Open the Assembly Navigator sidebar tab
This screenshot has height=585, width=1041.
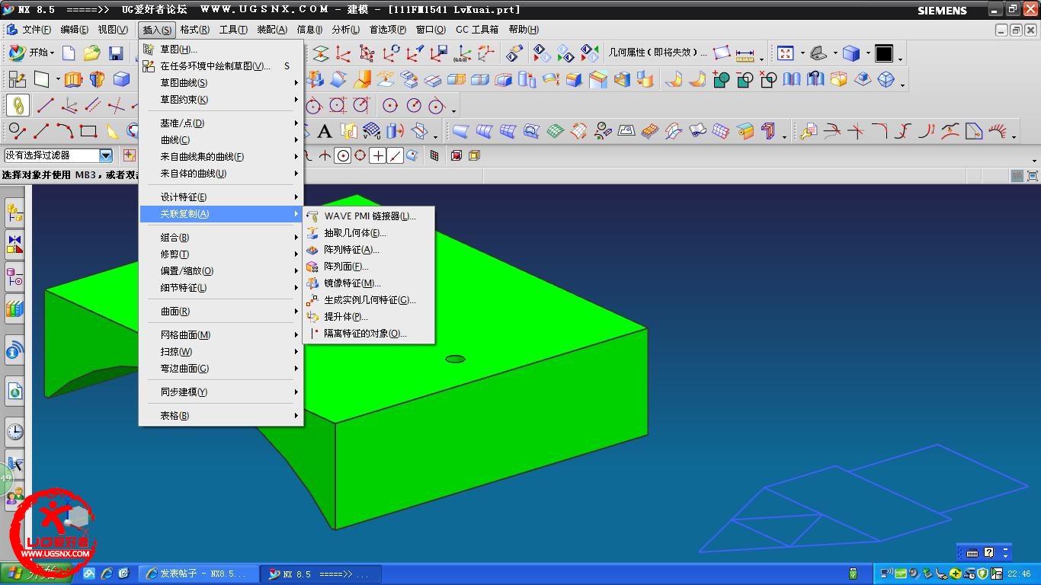pyautogui.click(x=14, y=212)
